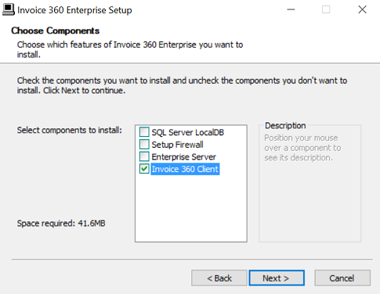Cancel the installation setup

click(x=342, y=278)
